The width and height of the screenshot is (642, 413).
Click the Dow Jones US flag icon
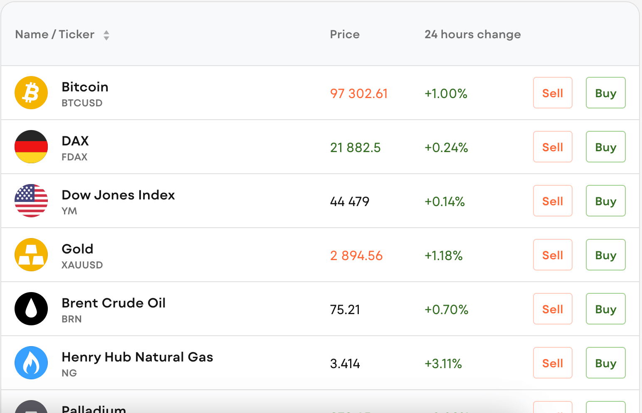point(31,201)
